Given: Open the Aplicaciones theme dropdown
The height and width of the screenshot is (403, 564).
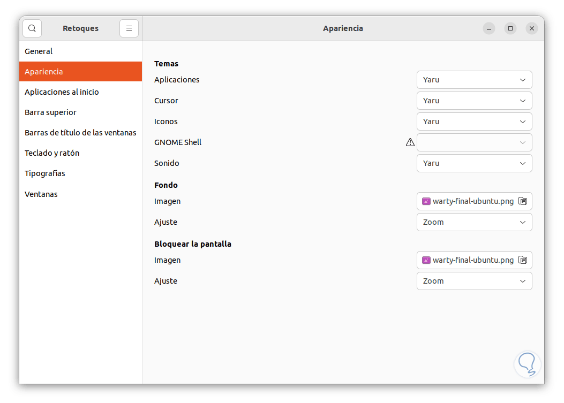Looking at the screenshot, I should point(474,80).
